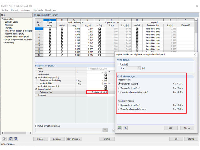The image size is (200, 150).
Task: Toggle Vzpěr možný checkbox for member 1 row
Action: tap(50, 29)
